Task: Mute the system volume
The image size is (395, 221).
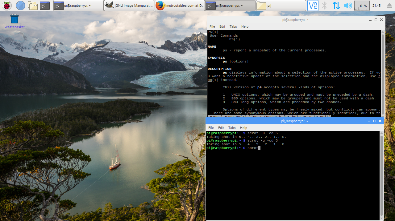Action: (348, 5)
